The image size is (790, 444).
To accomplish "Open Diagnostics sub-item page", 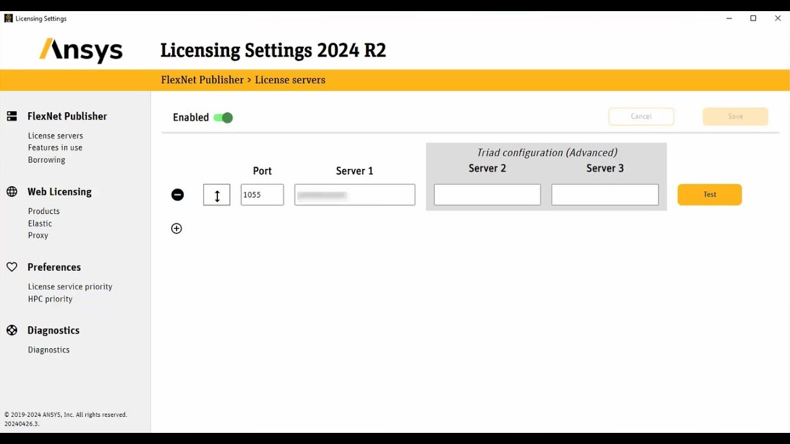I will click(49, 350).
